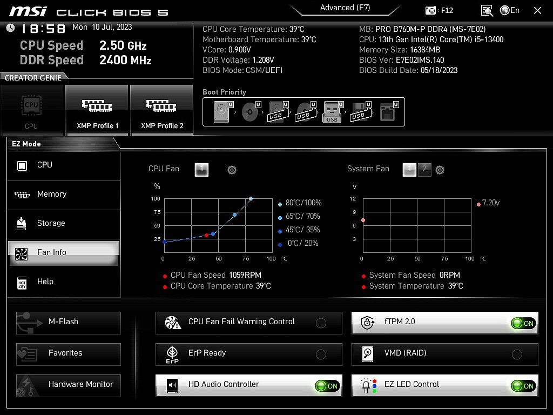The image size is (553, 415).
Task: Open CPU Fan settings gear
Action: [232, 170]
